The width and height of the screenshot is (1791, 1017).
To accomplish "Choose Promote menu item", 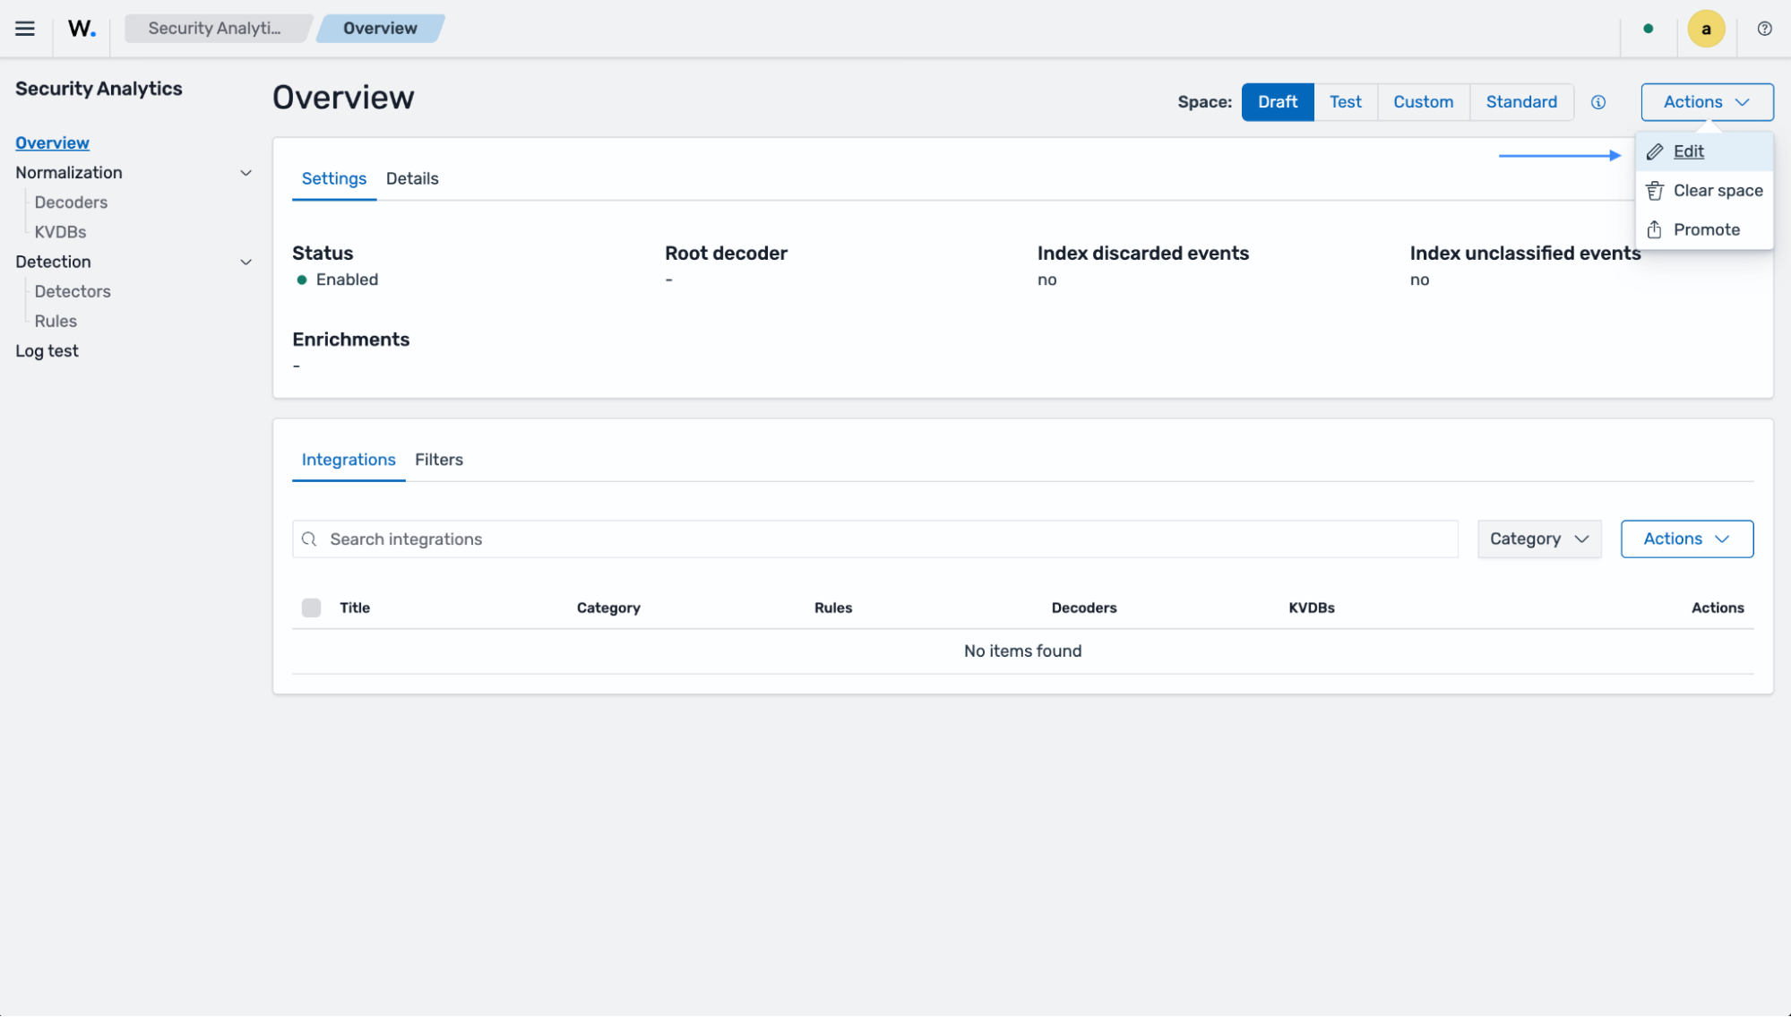I will [x=1704, y=230].
